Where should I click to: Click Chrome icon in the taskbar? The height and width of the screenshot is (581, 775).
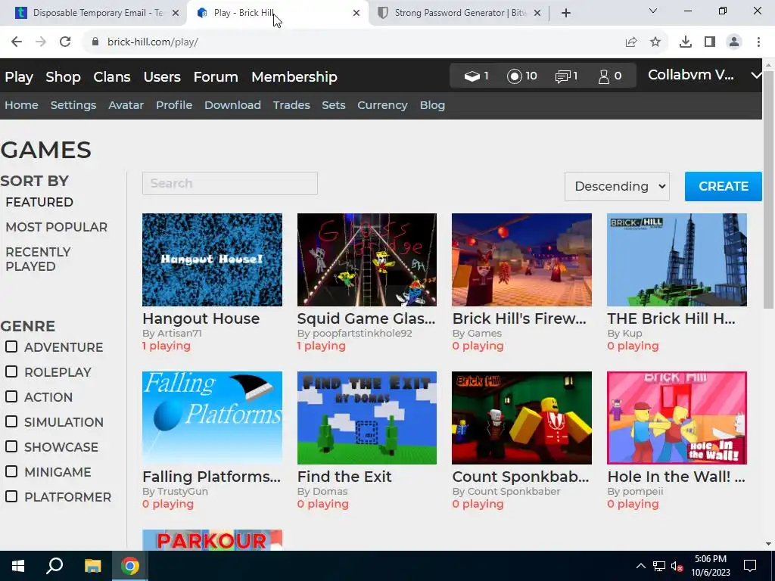click(x=130, y=566)
